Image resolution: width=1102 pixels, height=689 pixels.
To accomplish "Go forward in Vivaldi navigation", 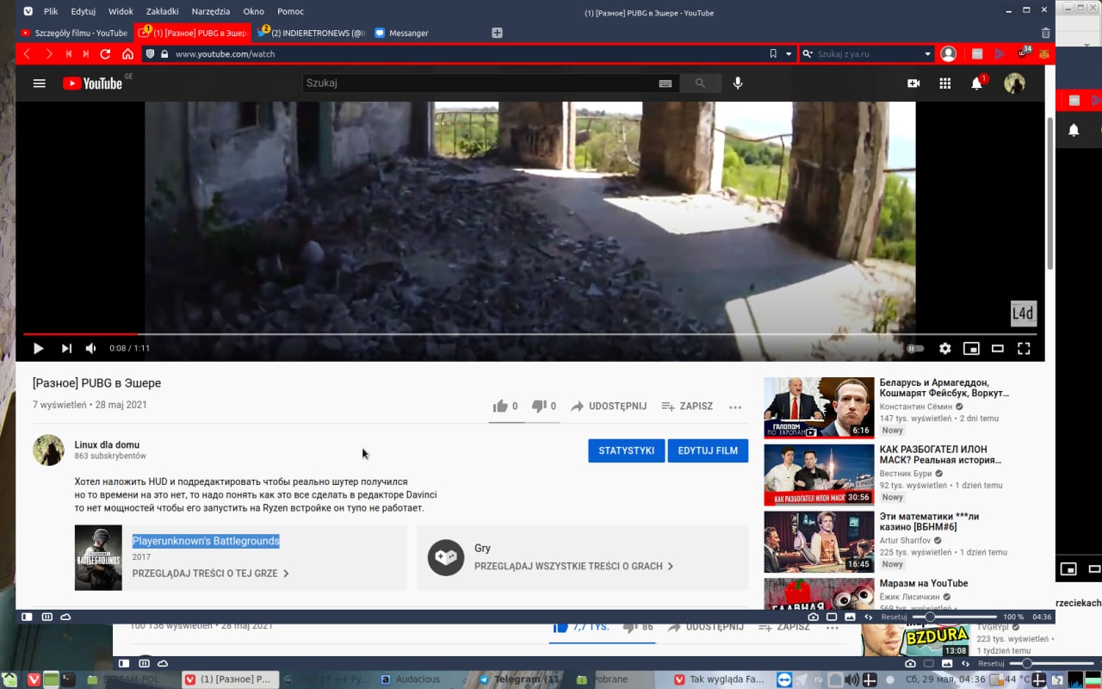I will coord(48,53).
